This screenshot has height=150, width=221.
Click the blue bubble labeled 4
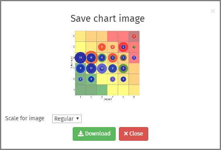pos(91,79)
